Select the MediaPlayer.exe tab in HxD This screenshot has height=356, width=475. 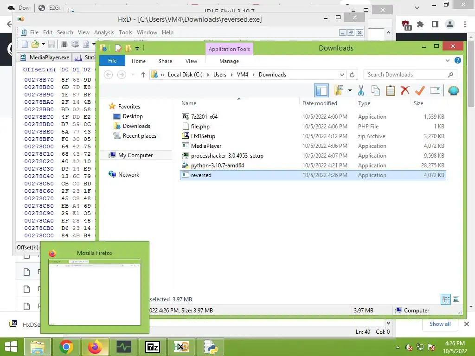click(45, 57)
